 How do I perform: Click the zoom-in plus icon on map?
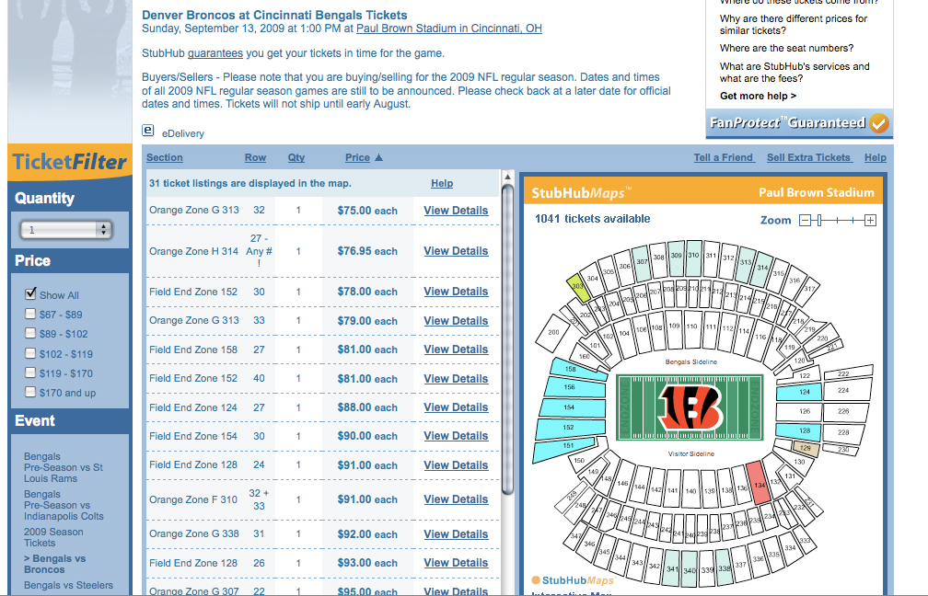pos(870,221)
